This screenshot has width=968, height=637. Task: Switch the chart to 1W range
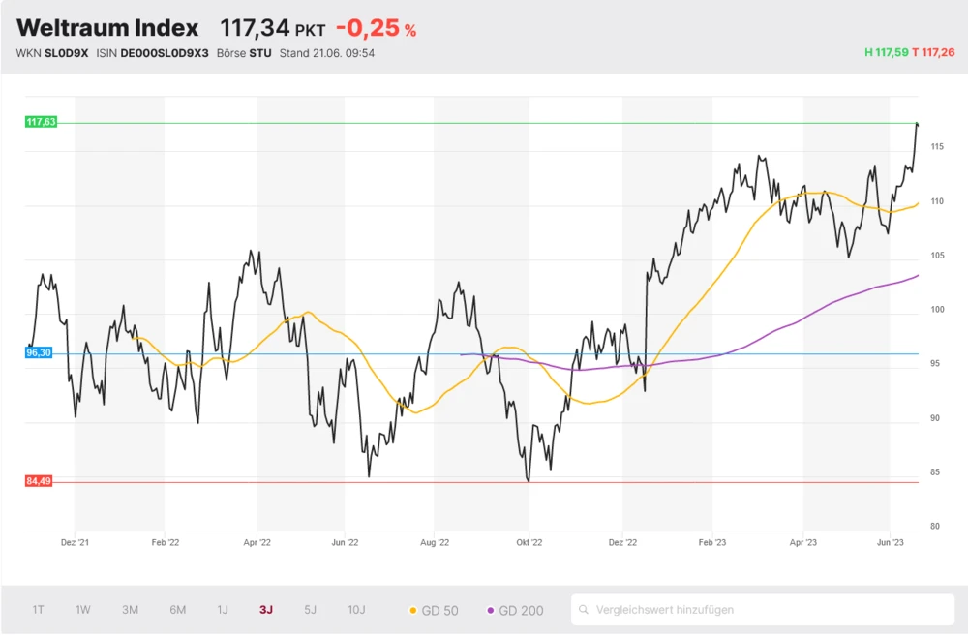(x=83, y=610)
